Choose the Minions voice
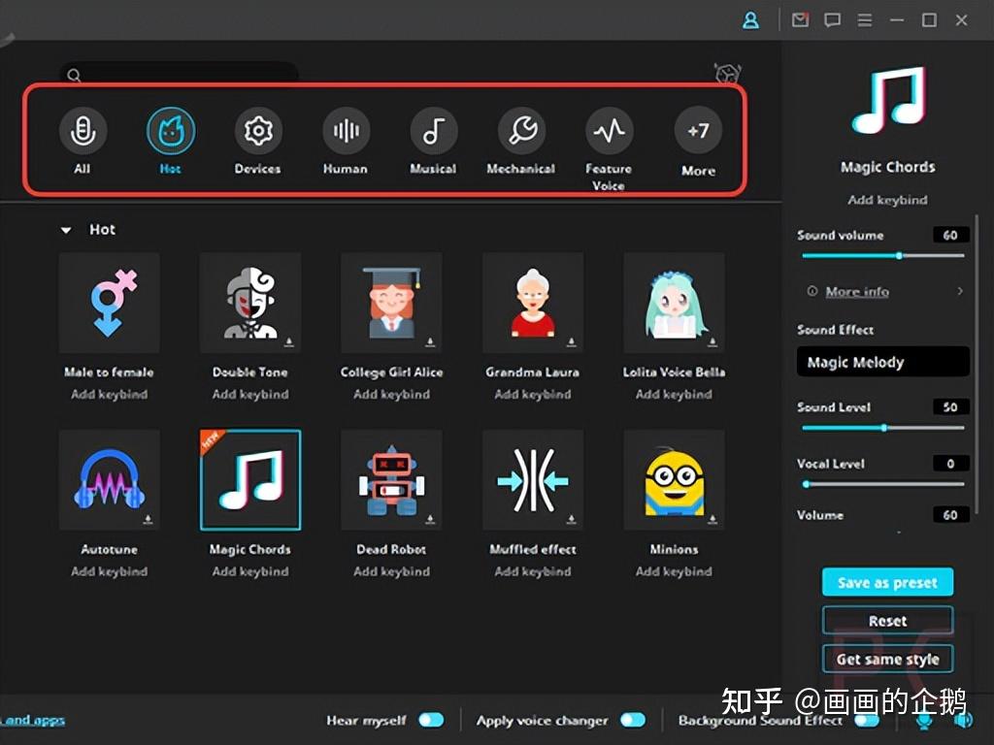 pyautogui.click(x=674, y=479)
